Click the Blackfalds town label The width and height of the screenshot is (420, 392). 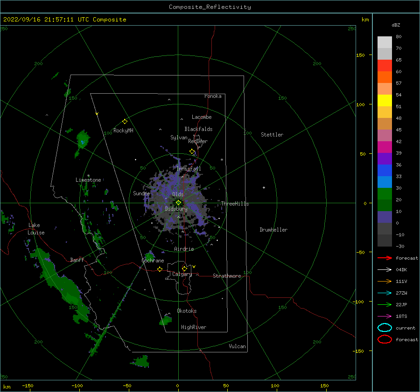click(x=198, y=129)
